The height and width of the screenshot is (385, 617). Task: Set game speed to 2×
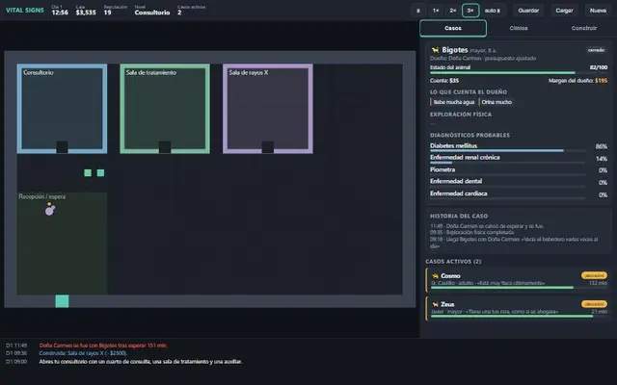coord(453,11)
